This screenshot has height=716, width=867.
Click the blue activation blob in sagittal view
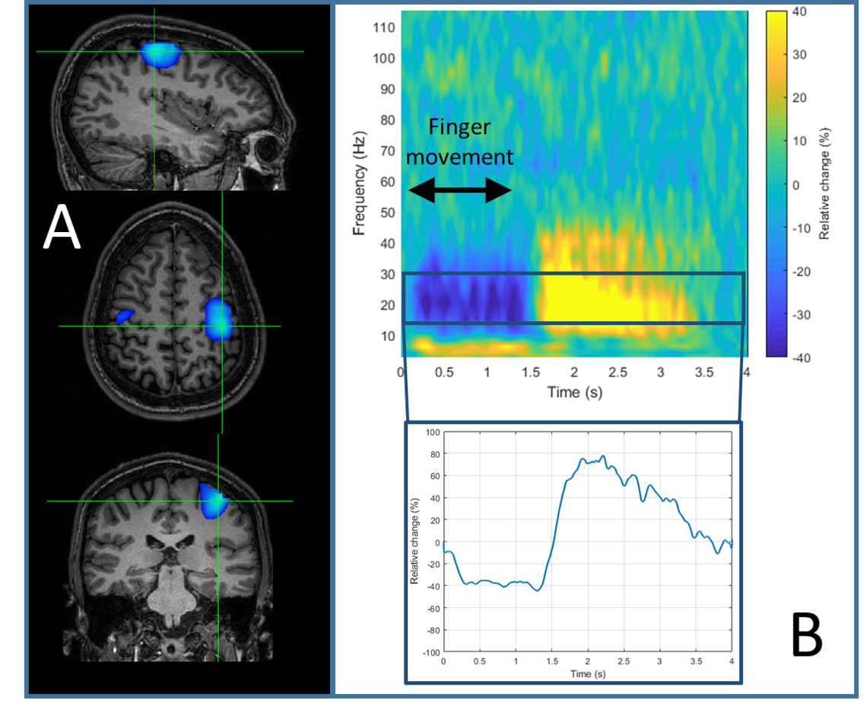[160, 54]
